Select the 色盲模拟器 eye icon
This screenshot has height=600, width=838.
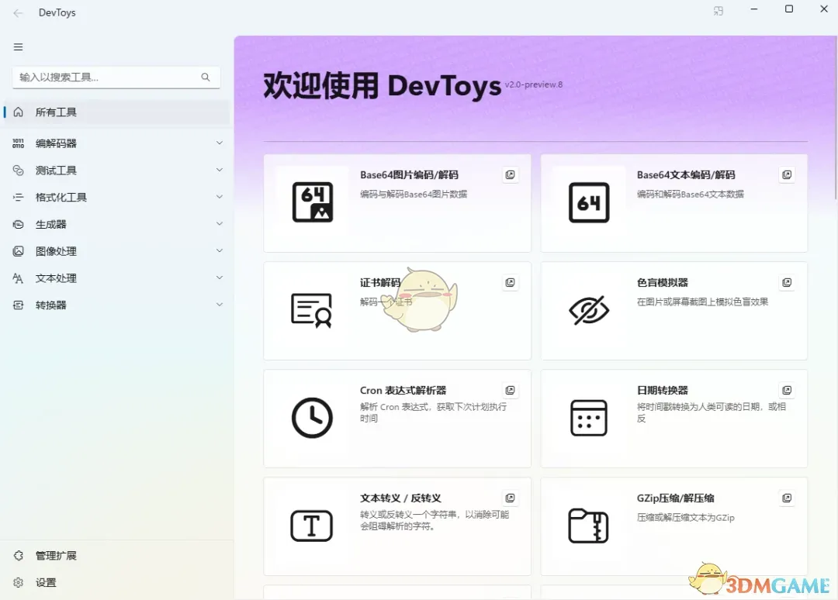tap(587, 310)
